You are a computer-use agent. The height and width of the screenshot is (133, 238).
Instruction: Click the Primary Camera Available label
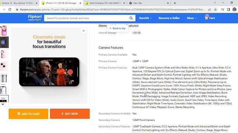tap(113, 55)
